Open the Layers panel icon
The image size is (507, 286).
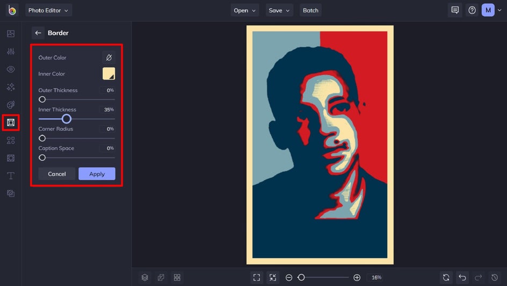(x=145, y=277)
